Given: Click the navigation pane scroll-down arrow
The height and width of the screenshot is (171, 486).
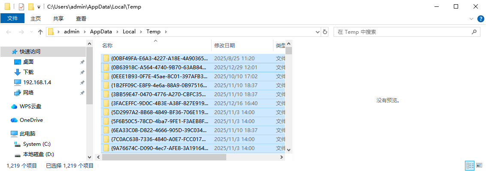Looking at the screenshot, I should coord(90,157).
